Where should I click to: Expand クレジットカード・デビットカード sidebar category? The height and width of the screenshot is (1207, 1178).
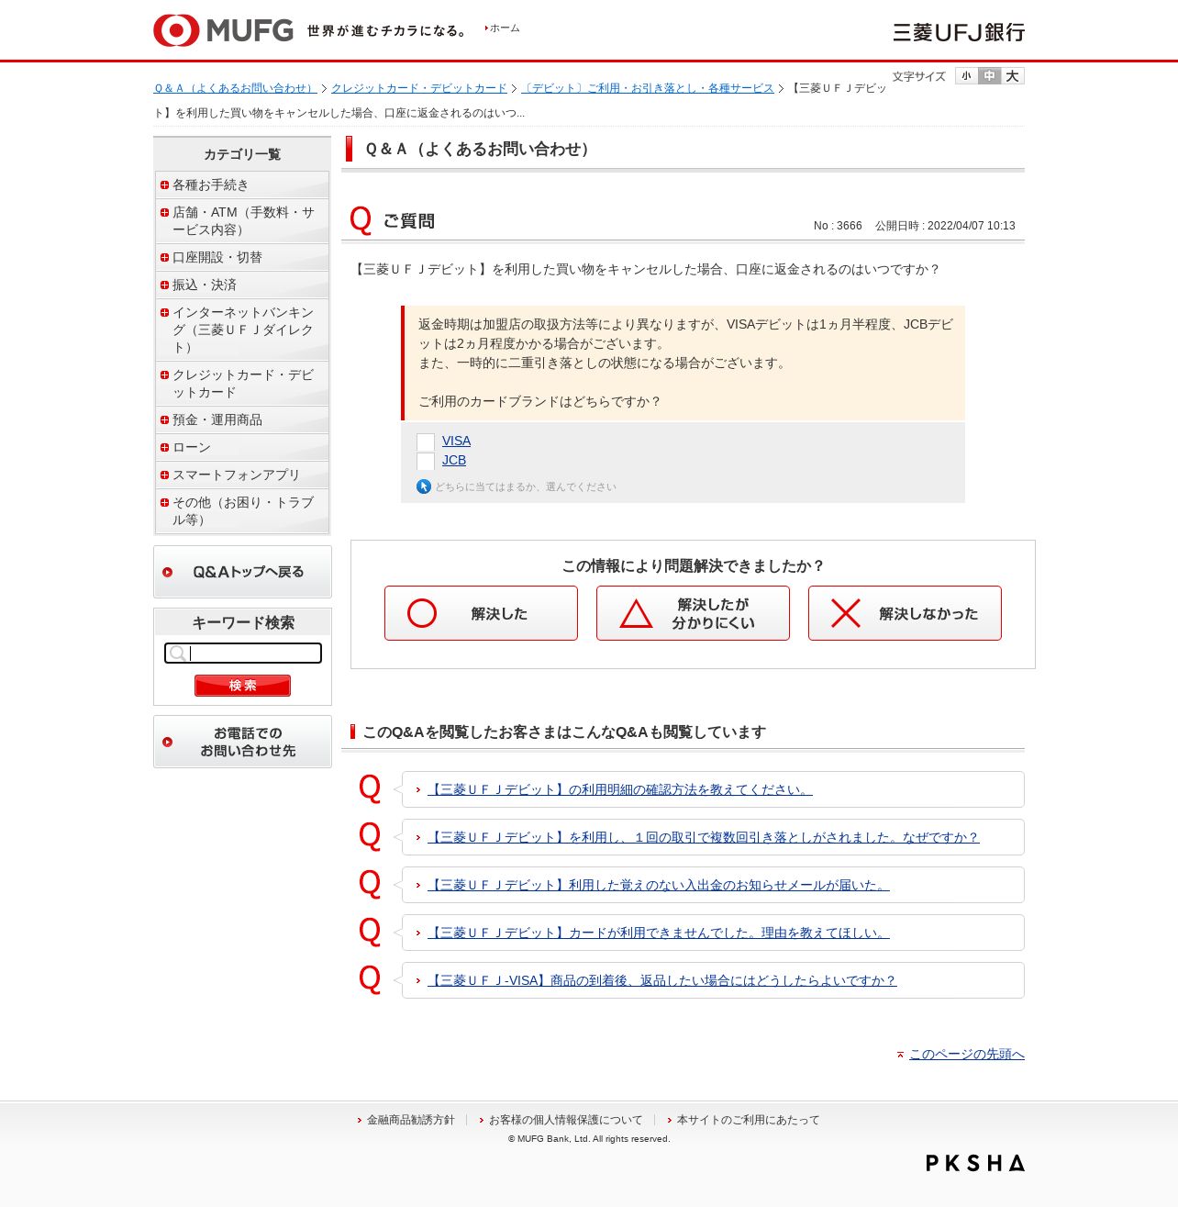pyautogui.click(x=242, y=384)
